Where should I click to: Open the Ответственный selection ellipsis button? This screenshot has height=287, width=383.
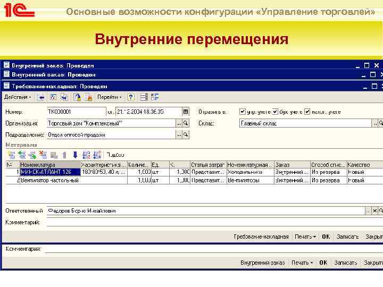coord(368,211)
